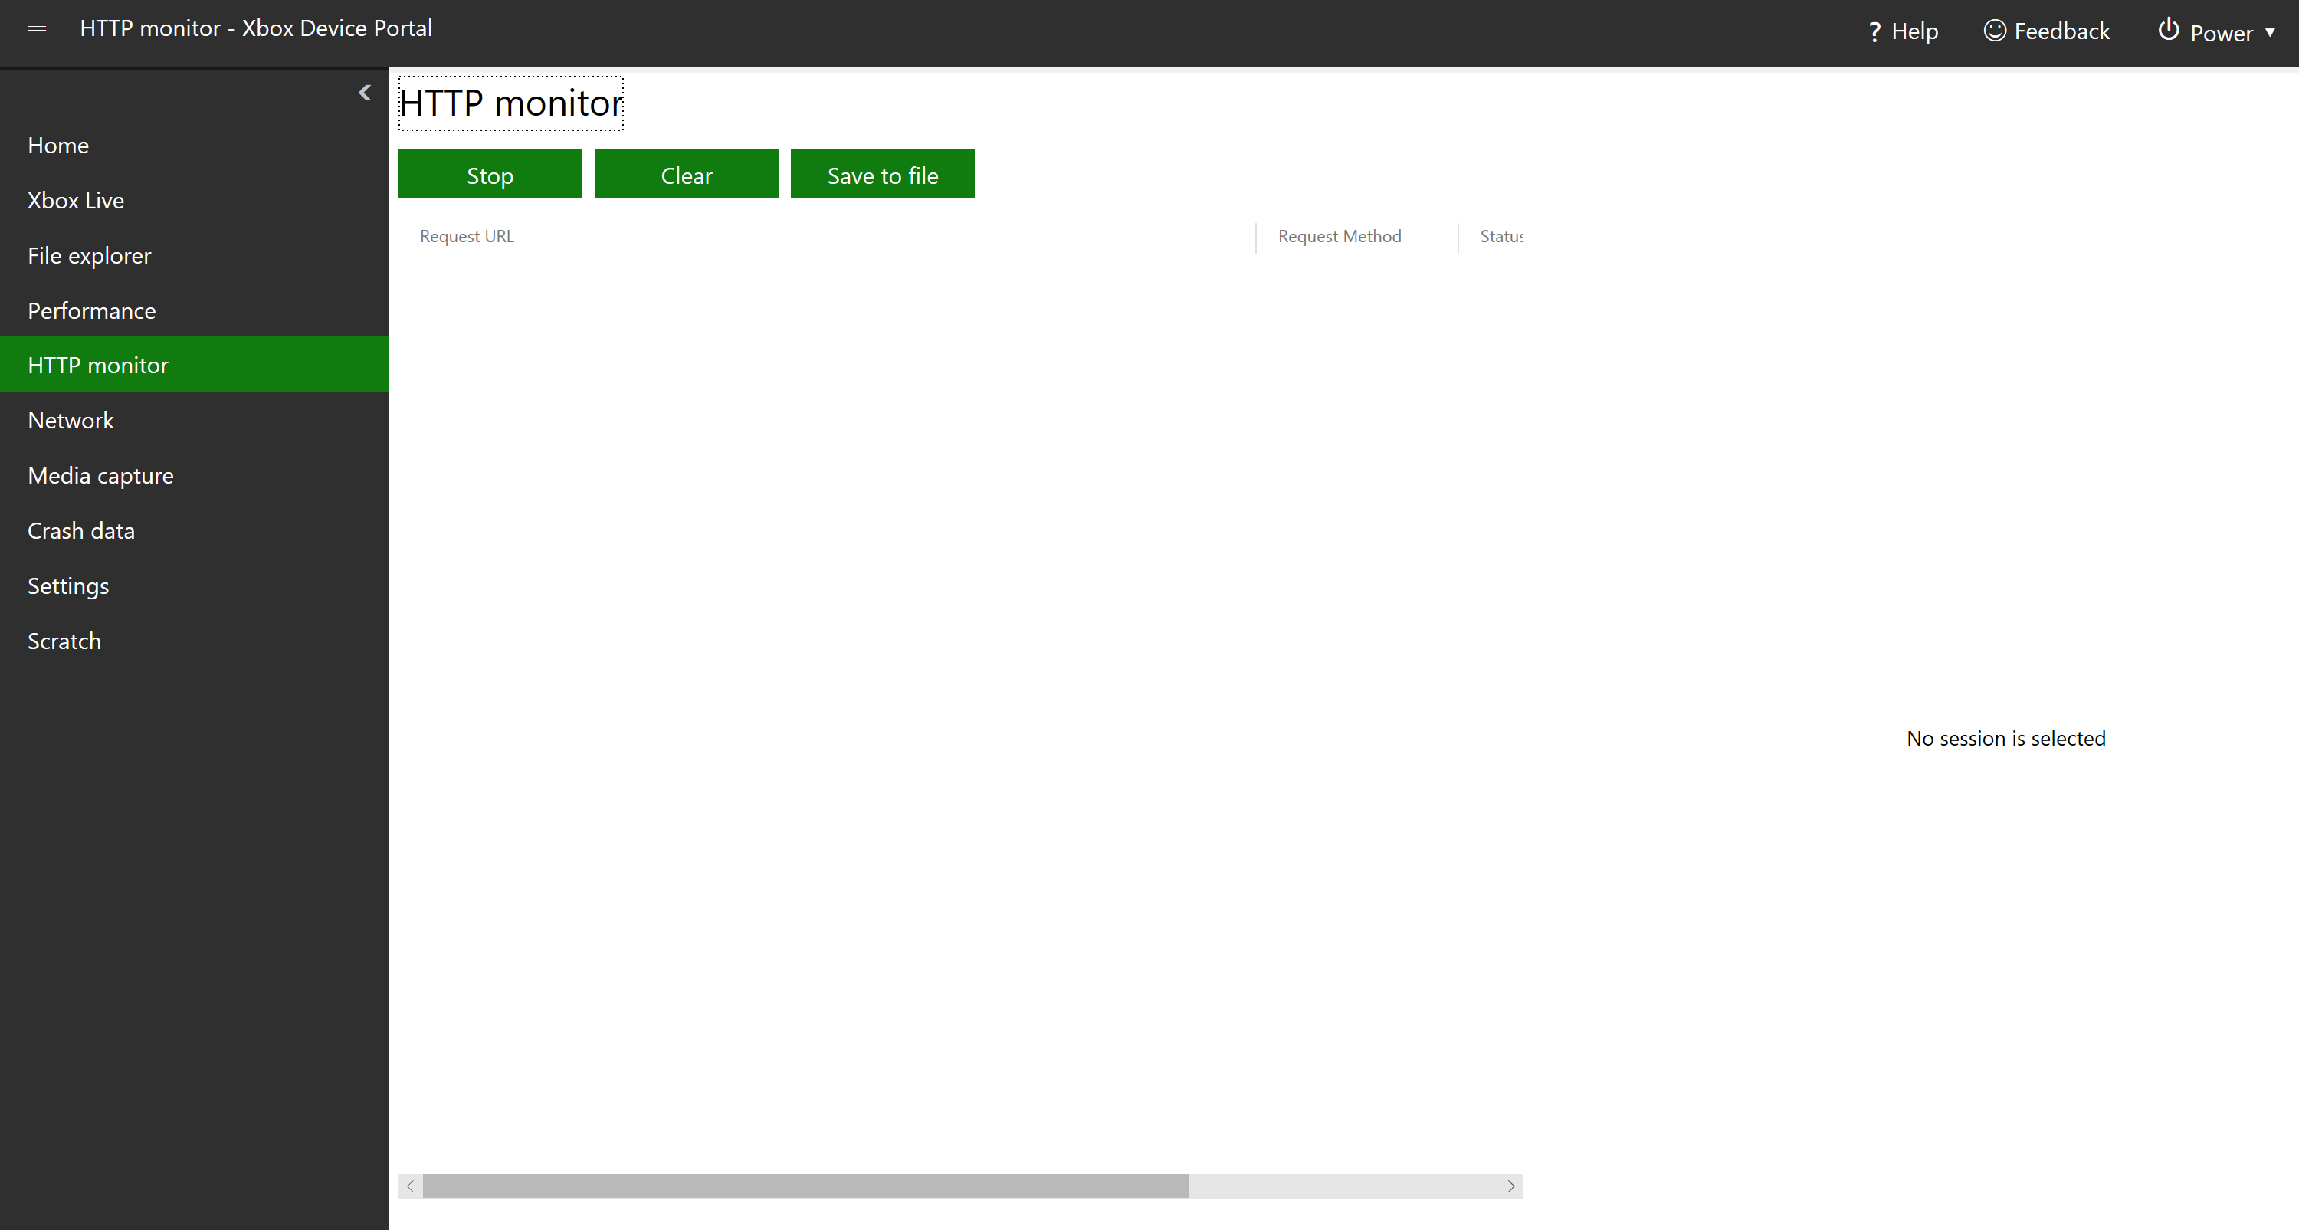Viewport: 2299px width, 1230px height.
Task: Click the Stop monitoring button
Action: [x=488, y=173]
